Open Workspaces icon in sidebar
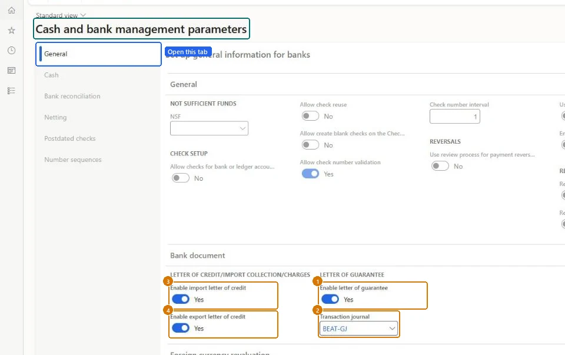The height and width of the screenshot is (355, 565). click(12, 70)
